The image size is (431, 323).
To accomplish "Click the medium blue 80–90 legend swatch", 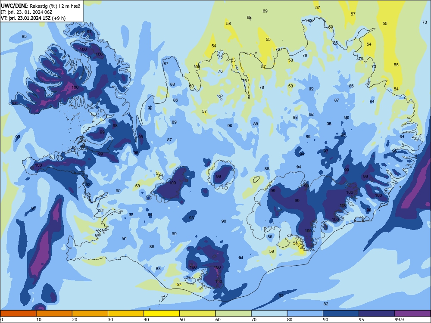I will pyautogui.click(x=305, y=314).
